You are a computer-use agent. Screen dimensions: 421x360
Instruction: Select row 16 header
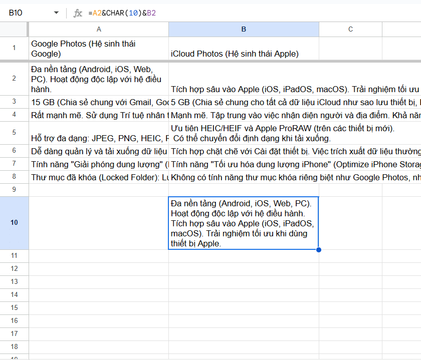click(14, 321)
